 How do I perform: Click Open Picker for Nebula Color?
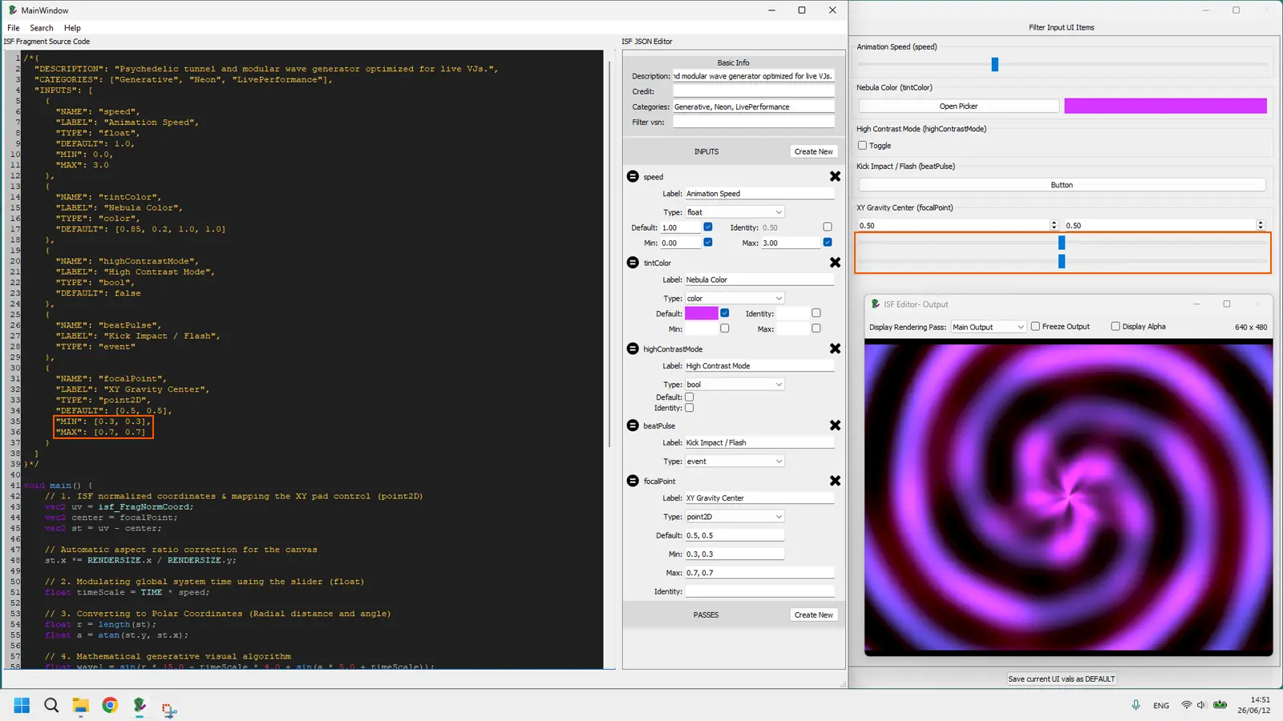958,106
